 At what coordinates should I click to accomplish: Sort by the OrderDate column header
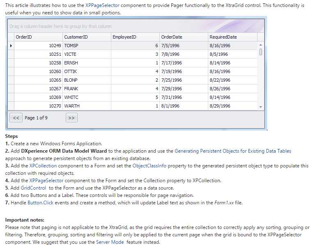point(184,37)
